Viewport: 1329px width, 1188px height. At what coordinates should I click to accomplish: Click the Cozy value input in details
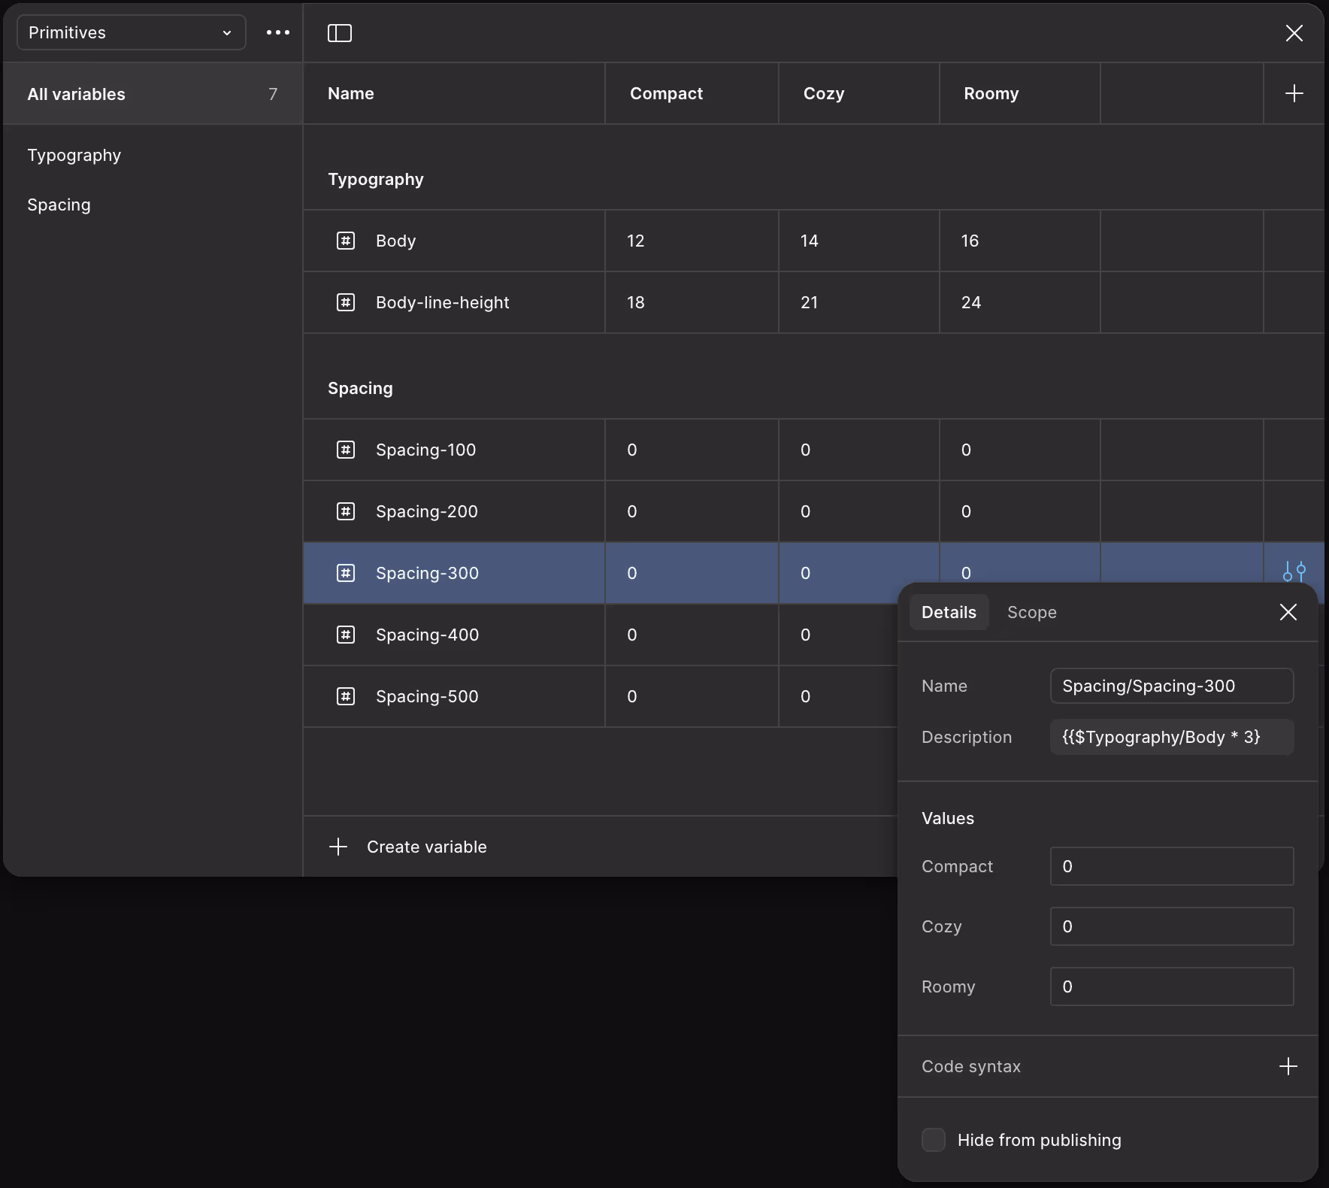tap(1171, 926)
